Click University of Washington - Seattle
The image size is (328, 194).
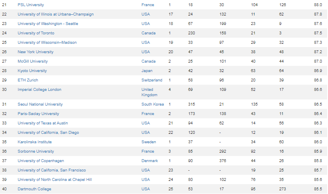pos(48,24)
